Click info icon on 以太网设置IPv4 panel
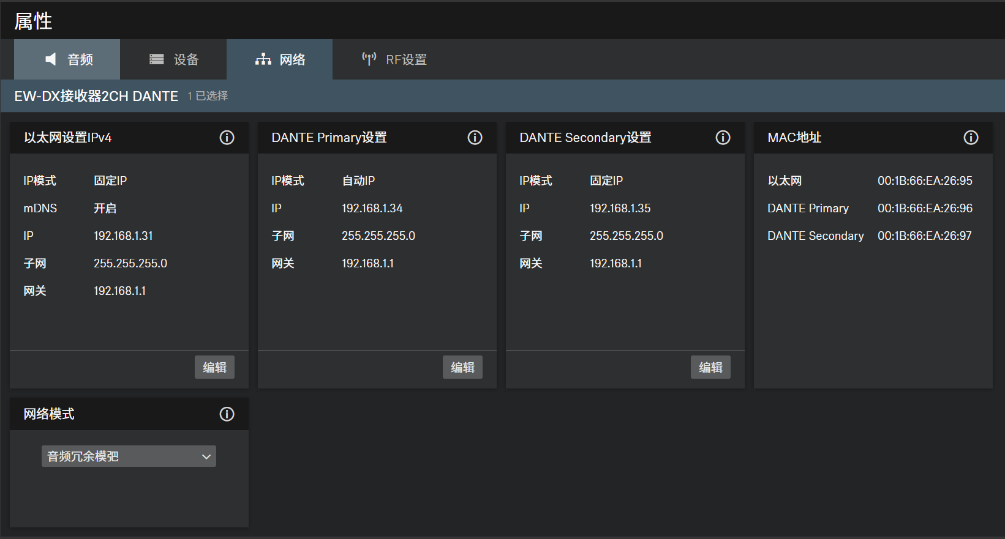Viewport: 1005px width, 539px height. [x=227, y=138]
